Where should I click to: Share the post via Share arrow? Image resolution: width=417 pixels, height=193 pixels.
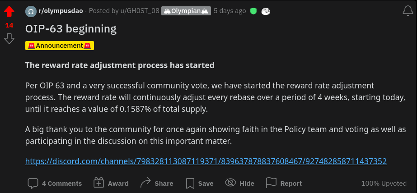coord(157,184)
